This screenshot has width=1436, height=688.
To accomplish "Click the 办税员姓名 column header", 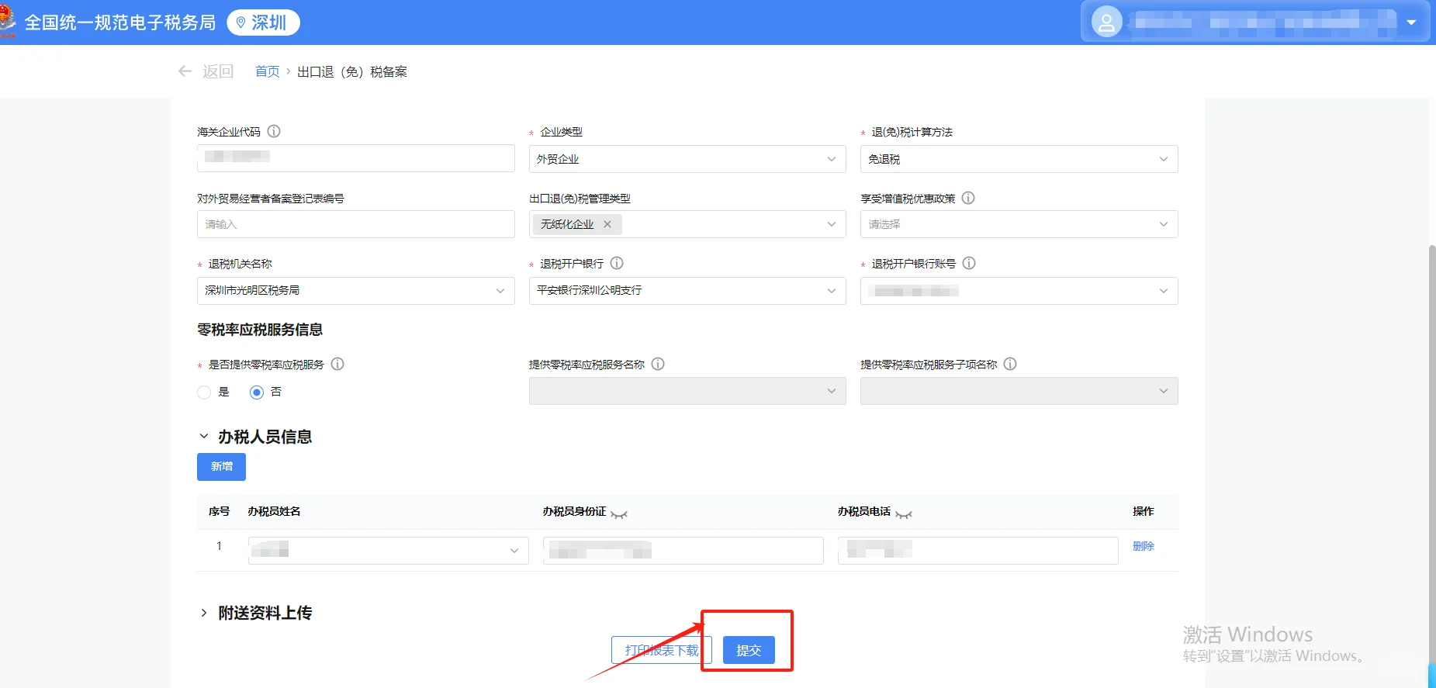I will point(274,511).
